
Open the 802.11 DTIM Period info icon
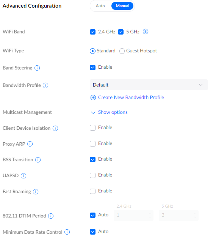coord(51,216)
